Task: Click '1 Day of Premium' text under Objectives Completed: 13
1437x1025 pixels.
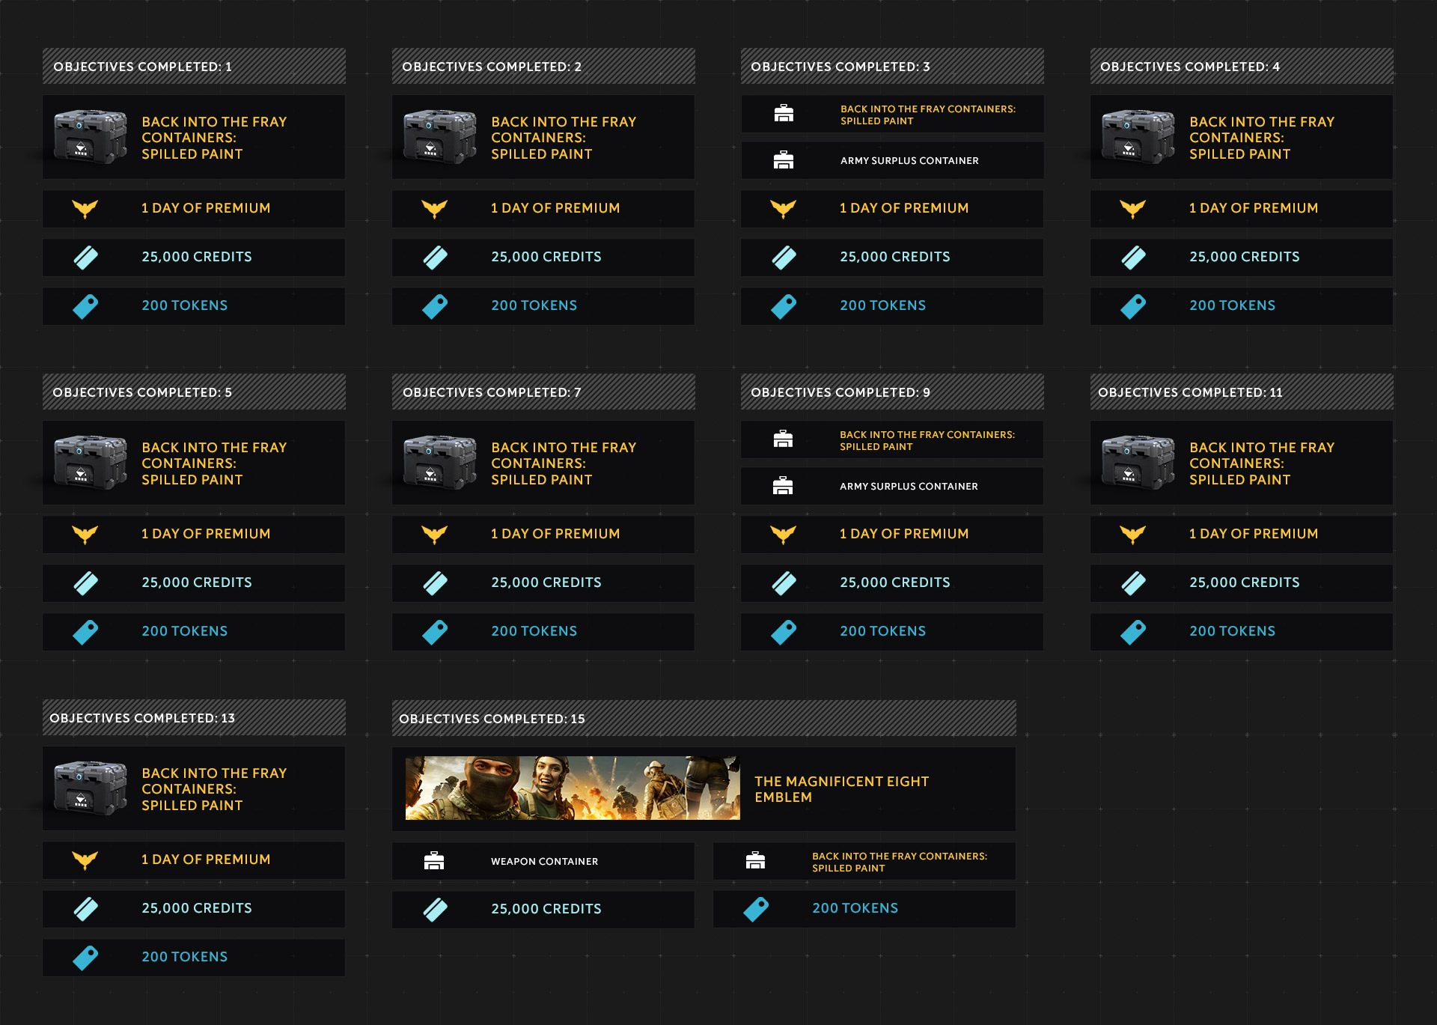Action: tap(206, 860)
